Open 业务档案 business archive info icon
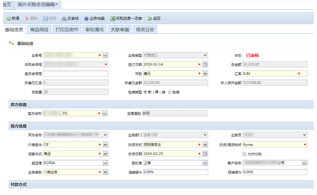 [87, 19]
